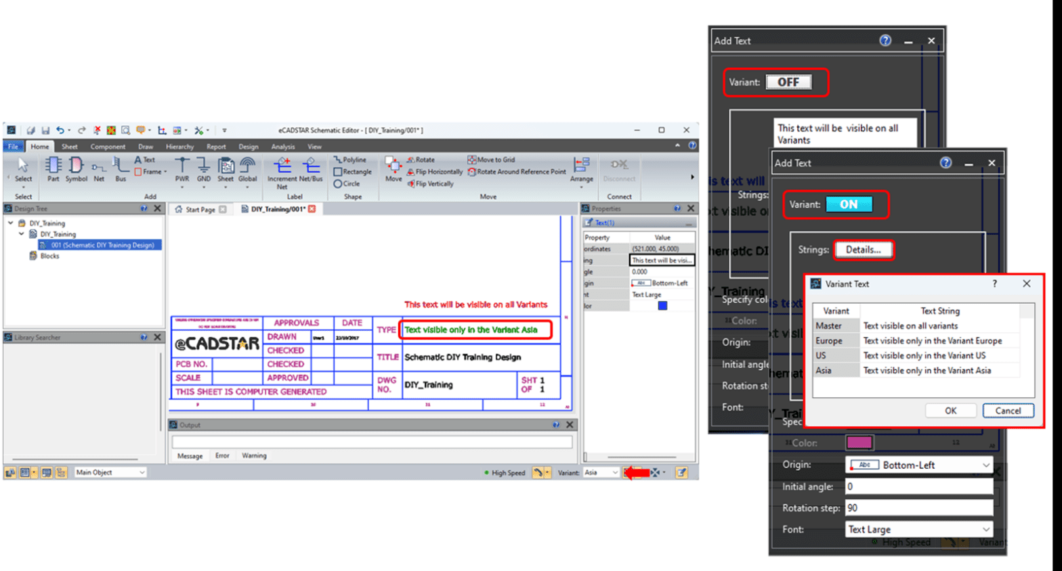The width and height of the screenshot is (1062, 571).
Task: Click the Rotation step input field
Action: (919, 507)
